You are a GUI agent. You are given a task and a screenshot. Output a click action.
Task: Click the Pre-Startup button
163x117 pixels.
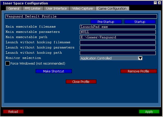[x=106, y=22]
